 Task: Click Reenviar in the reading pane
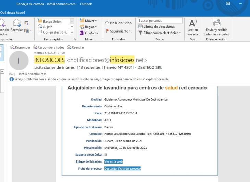click(x=76, y=47)
